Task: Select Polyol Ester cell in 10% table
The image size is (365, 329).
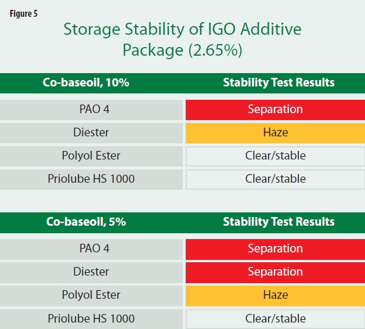Action: point(91,156)
